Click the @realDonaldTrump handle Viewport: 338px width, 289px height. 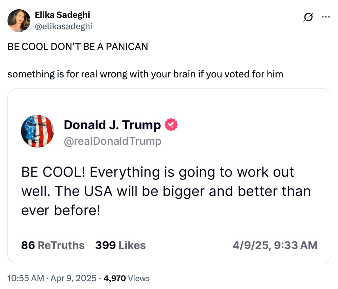click(113, 141)
